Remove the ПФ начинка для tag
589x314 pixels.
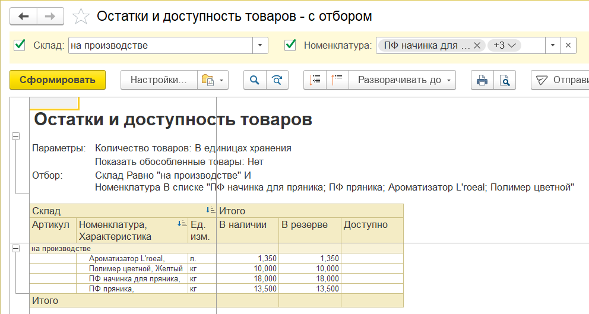click(476, 45)
